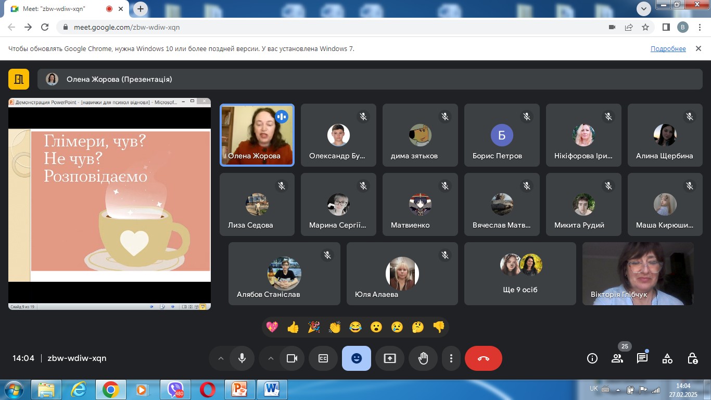Image resolution: width=711 pixels, height=400 pixels.
Task: Expand audio settings arrow beside microphone
Action: [220, 358]
